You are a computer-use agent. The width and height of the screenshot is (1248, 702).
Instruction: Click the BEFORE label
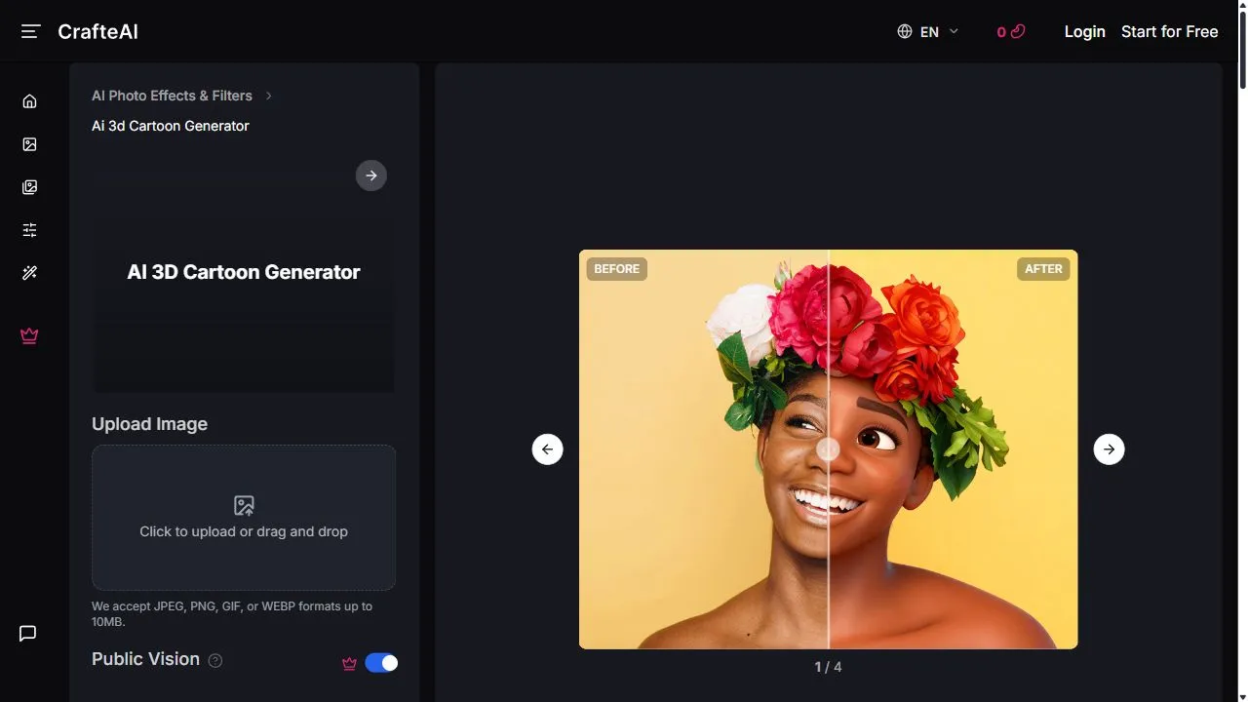[x=616, y=268]
